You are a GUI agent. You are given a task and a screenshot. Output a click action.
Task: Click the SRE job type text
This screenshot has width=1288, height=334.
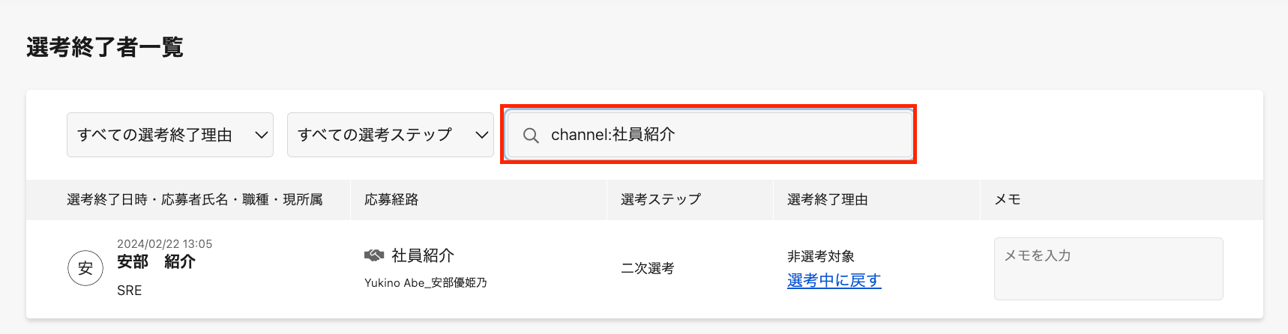129,291
